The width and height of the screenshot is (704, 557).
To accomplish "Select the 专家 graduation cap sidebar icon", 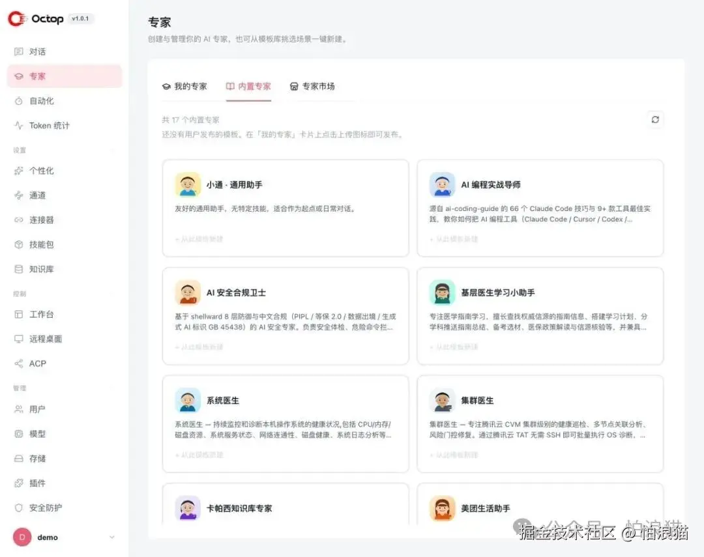I will click(18, 76).
